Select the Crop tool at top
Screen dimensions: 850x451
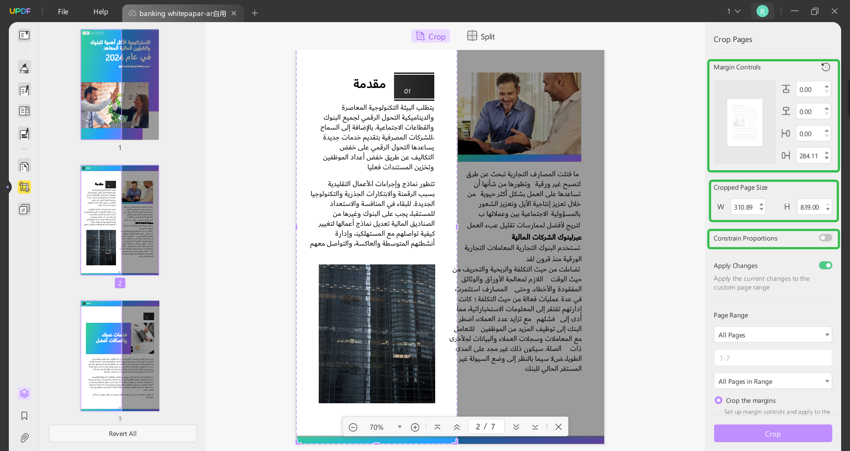point(430,36)
